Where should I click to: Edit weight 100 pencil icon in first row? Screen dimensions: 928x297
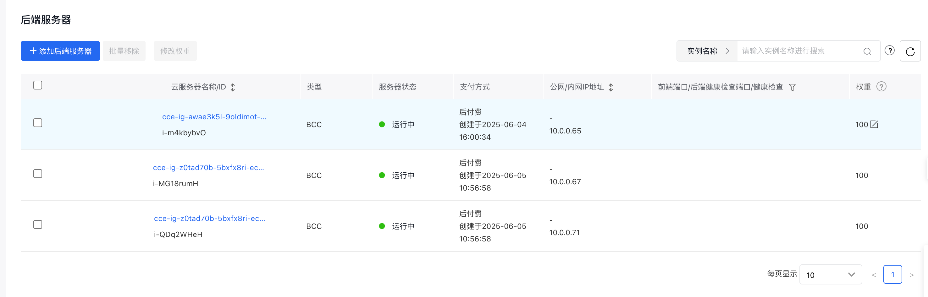pyautogui.click(x=874, y=124)
